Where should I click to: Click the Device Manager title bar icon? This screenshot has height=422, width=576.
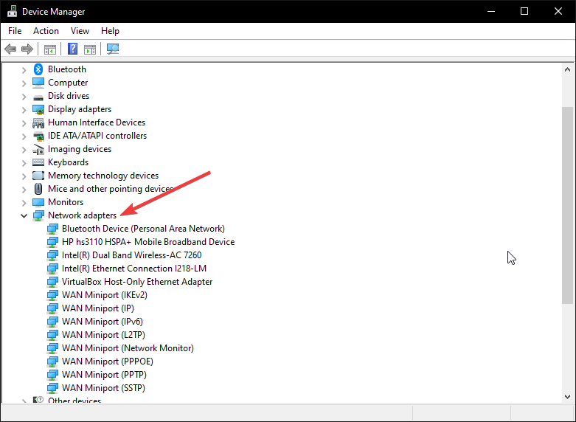click(12, 11)
